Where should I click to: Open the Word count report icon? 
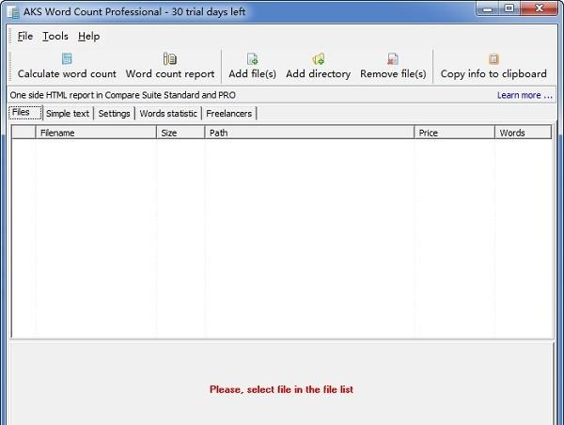pyautogui.click(x=170, y=58)
